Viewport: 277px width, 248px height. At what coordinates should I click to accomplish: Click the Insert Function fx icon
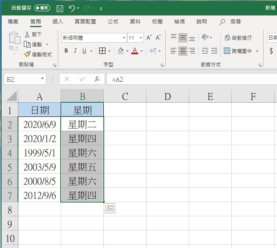coord(97,79)
